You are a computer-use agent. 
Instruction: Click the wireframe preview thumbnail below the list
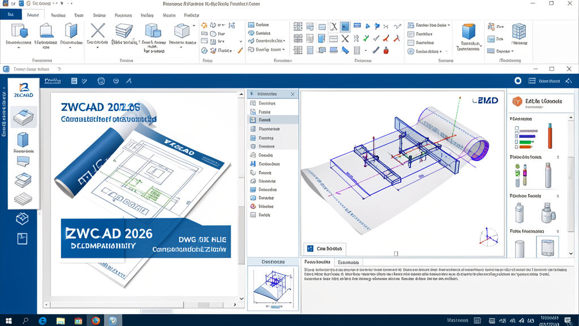[x=273, y=288]
